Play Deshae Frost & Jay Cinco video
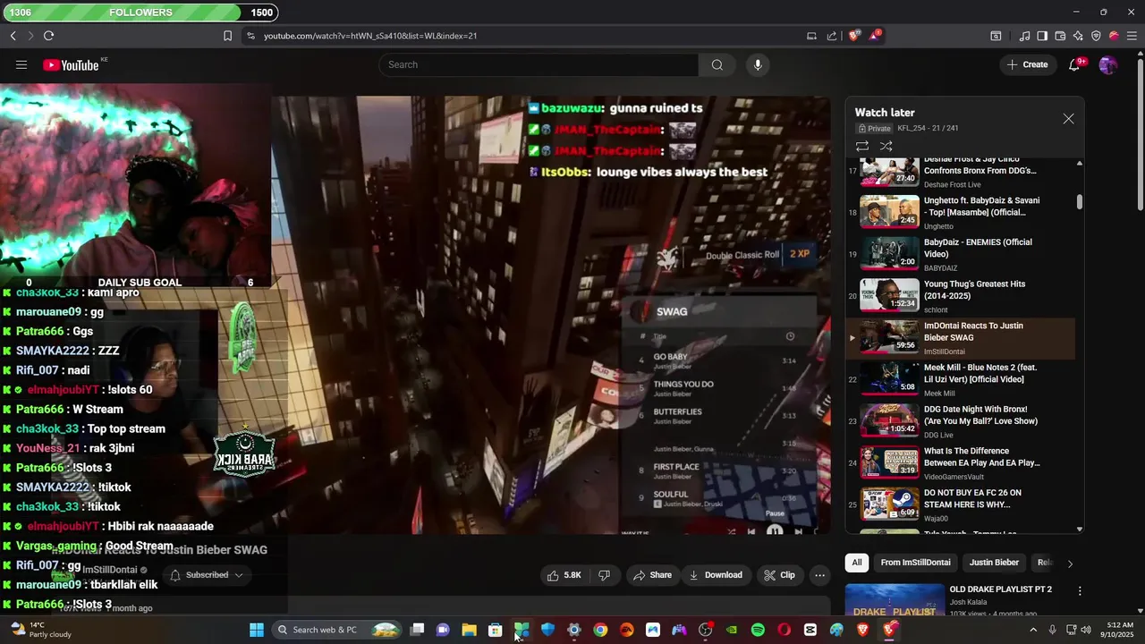 962,172
